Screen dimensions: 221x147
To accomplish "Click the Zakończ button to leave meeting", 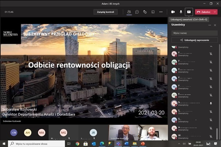I will pos(204,12).
